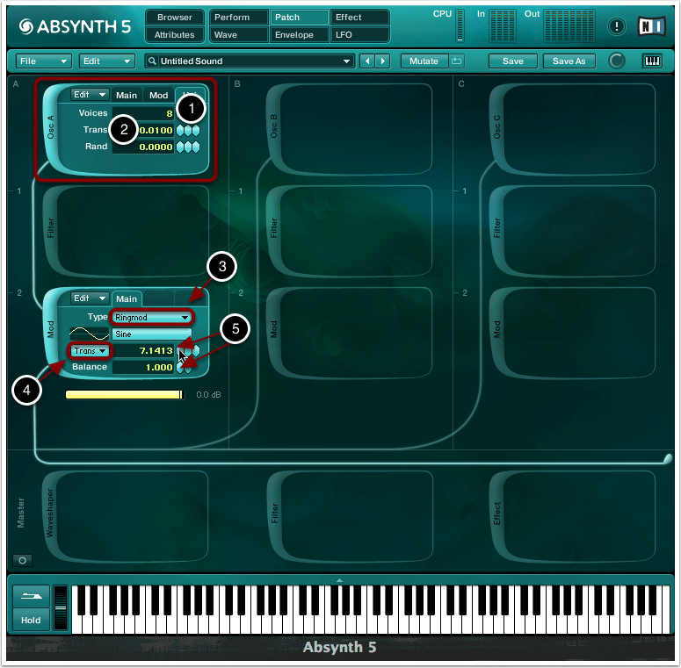Screen dimensions: 681x668
Task: Go to next sound arrow
Action: point(382,61)
